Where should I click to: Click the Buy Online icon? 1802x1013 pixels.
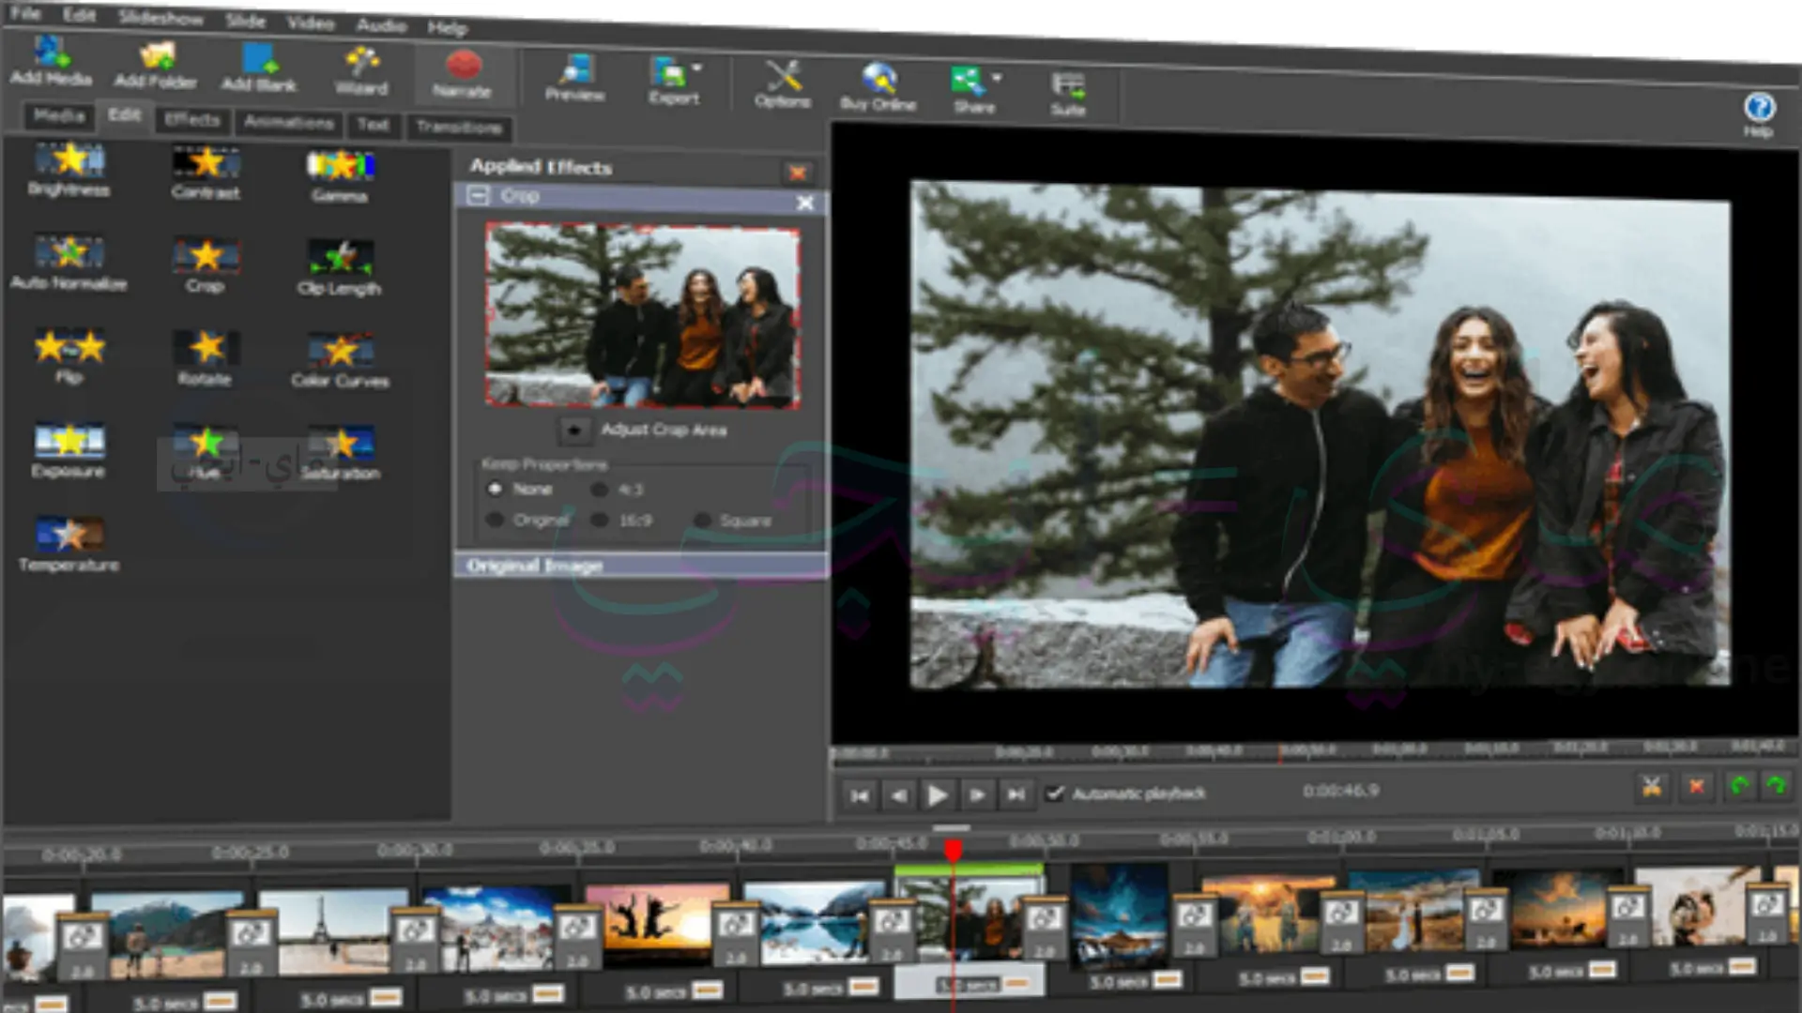[878, 87]
